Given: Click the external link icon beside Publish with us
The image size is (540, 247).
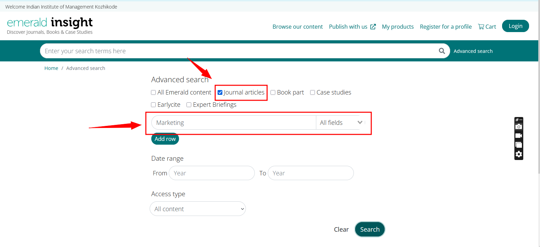Looking at the screenshot, I should click(373, 27).
